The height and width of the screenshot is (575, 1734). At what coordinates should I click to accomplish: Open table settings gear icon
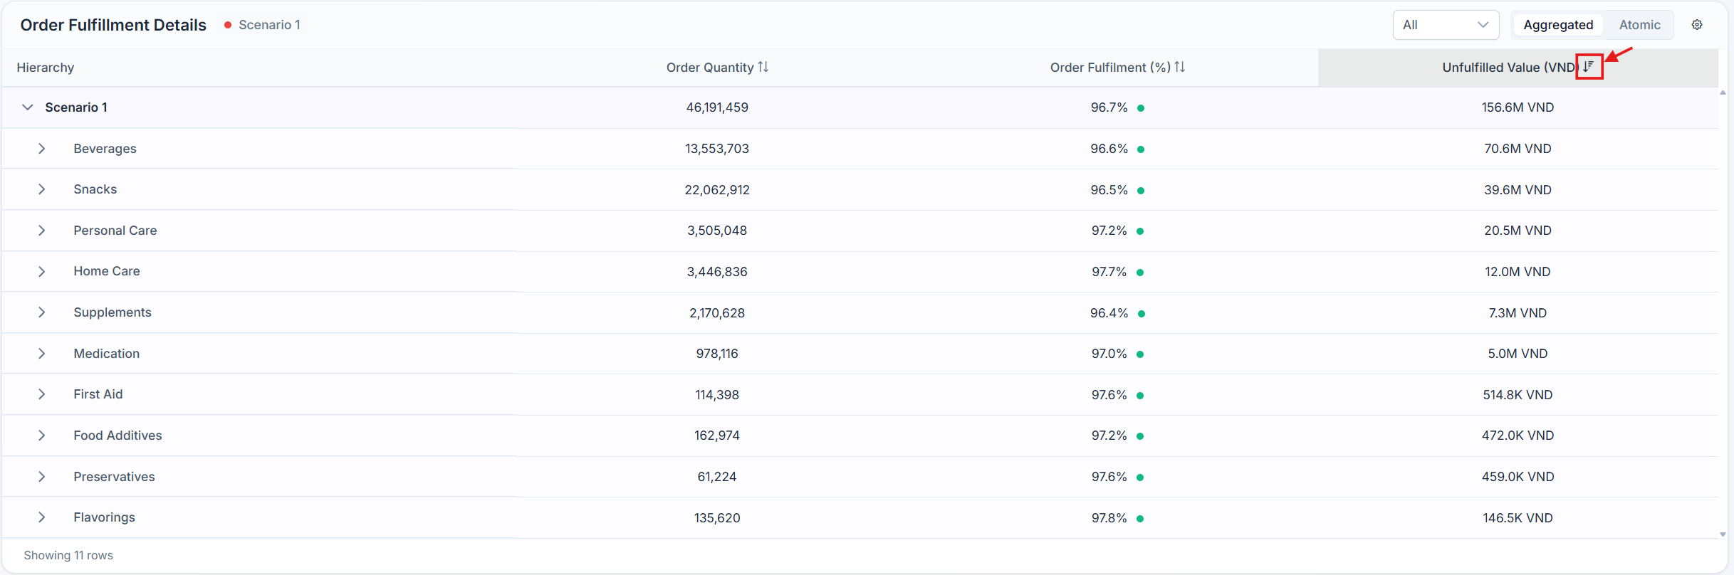[1697, 25]
